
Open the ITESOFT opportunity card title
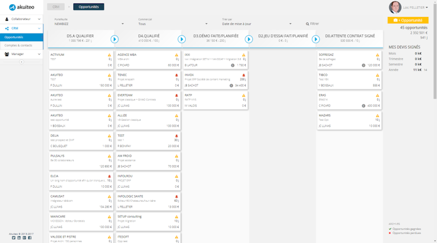pos(123,237)
